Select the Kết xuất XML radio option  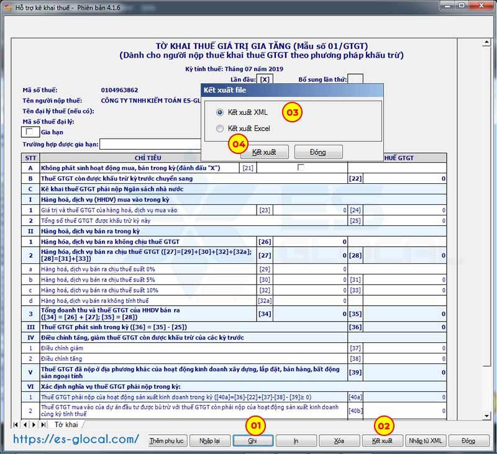pyautogui.click(x=220, y=112)
